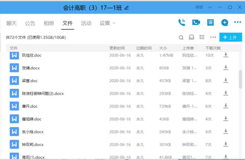Open more options beside invite icon
Image resolution: width=245 pixels, height=160 pixels.
pyautogui.click(x=237, y=22)
